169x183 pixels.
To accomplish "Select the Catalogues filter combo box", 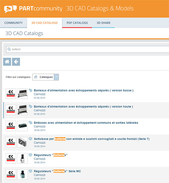I will click(x=45, y=77).
